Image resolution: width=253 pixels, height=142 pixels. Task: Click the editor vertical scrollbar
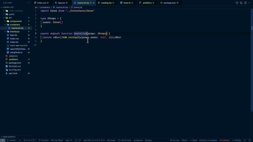pyautogui.click(x=252, y=60)
